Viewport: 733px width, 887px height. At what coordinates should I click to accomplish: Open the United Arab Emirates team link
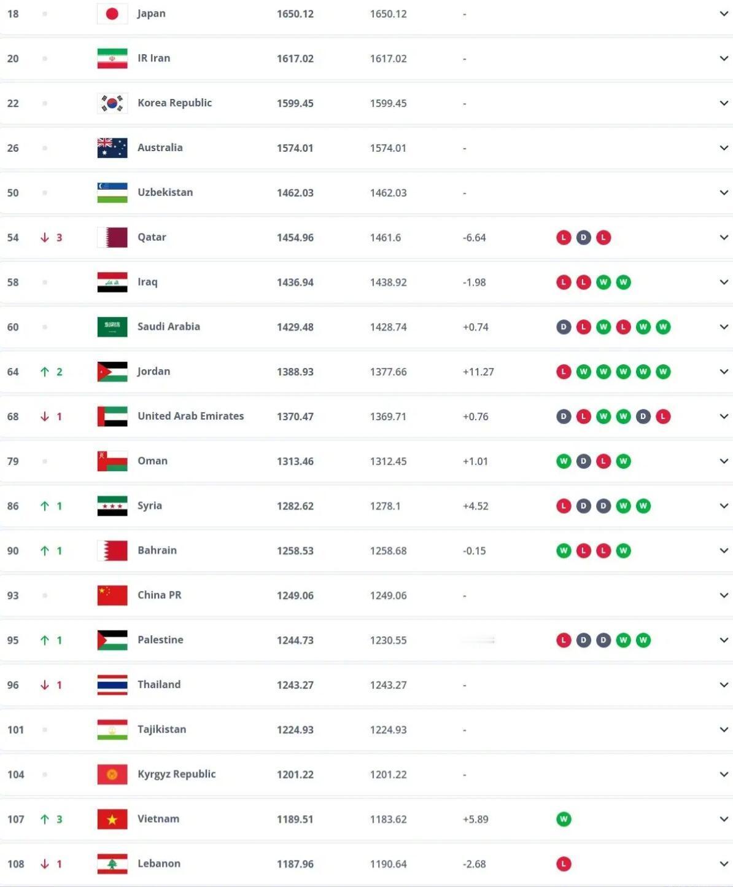[190, 416]
